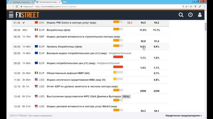Screen dimensions: 213x119
Task: Open Отчет ADP по уровню занятости event
Action: (x=82, y=86)
